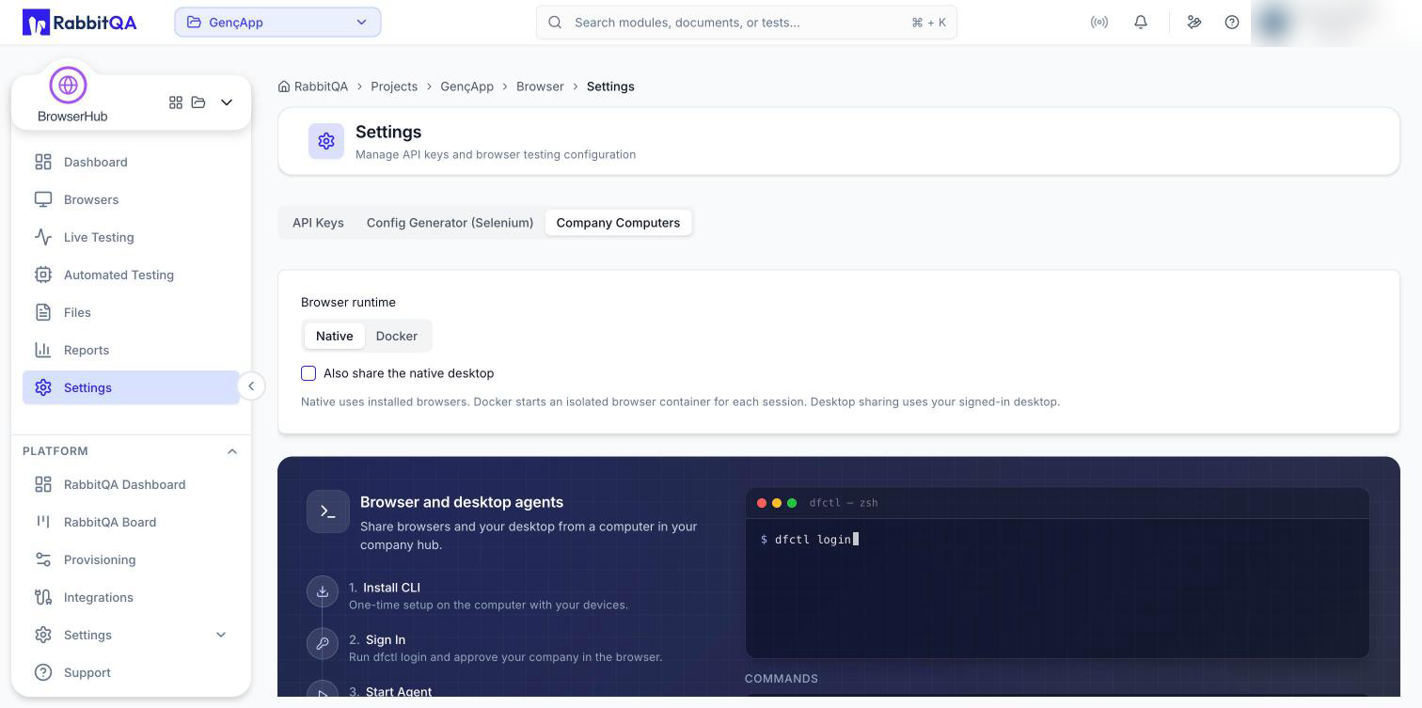Go to Browsers in the sidebar
Viewport: 1422px width, 708px height.
[x=131, y=199]
